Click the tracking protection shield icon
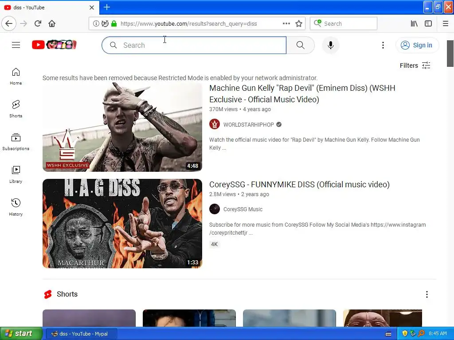Screen dimensions: 454x340 pos(105,24)
